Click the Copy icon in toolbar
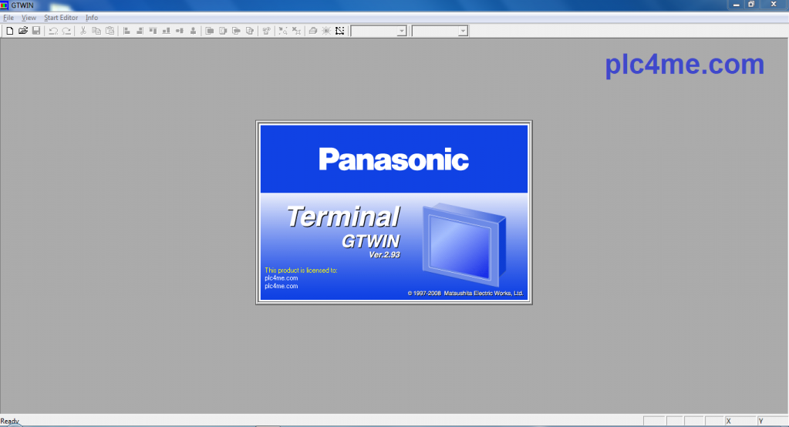The image size is (789, 427). [96, 31]
